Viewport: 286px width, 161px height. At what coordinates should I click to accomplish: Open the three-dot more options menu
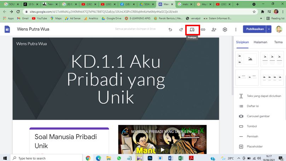(x=236, y=30)
